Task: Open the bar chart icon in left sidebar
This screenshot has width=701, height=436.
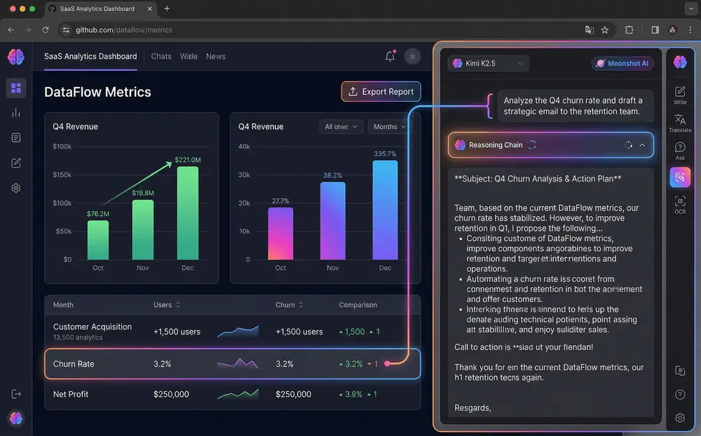Action: tap(16, 113)
